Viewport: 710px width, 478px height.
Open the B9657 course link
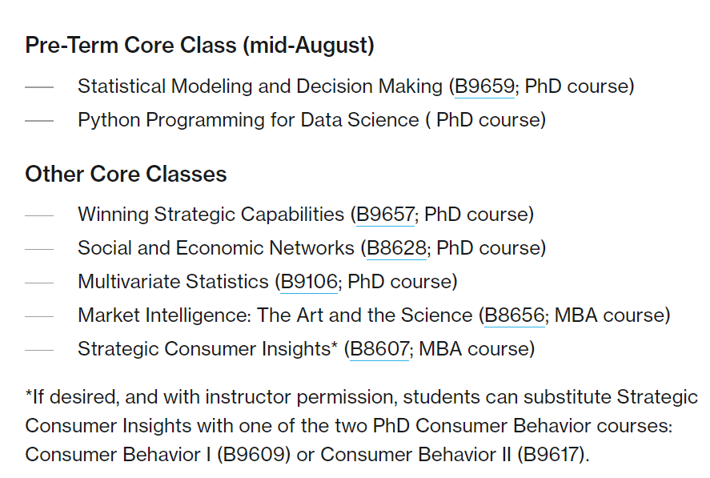385,215
